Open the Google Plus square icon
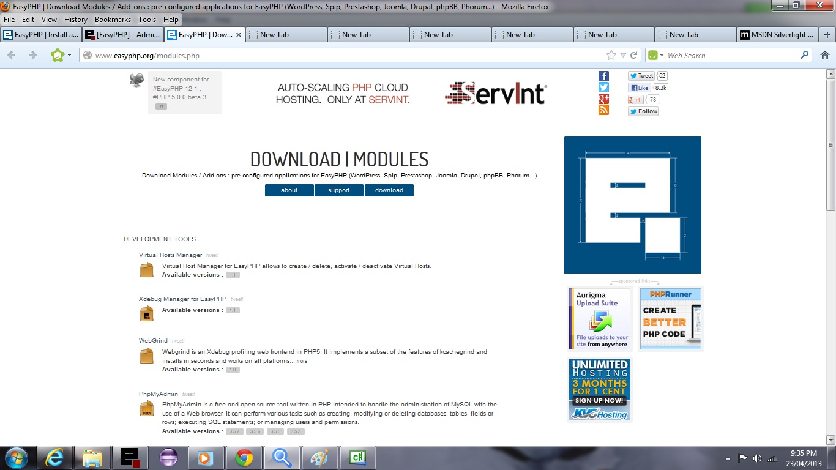This screenshot has height=470, width=836. click(603, 99)
